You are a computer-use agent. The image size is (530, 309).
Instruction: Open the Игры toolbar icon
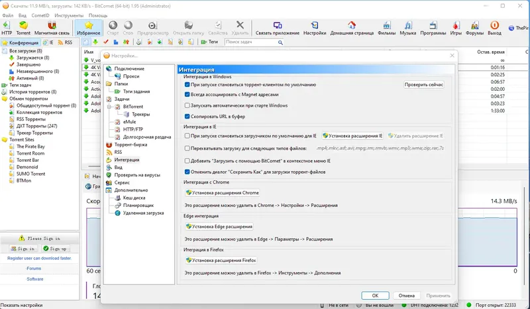[456, 28]
